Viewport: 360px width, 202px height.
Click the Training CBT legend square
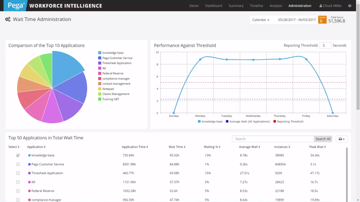coord(100,99)
